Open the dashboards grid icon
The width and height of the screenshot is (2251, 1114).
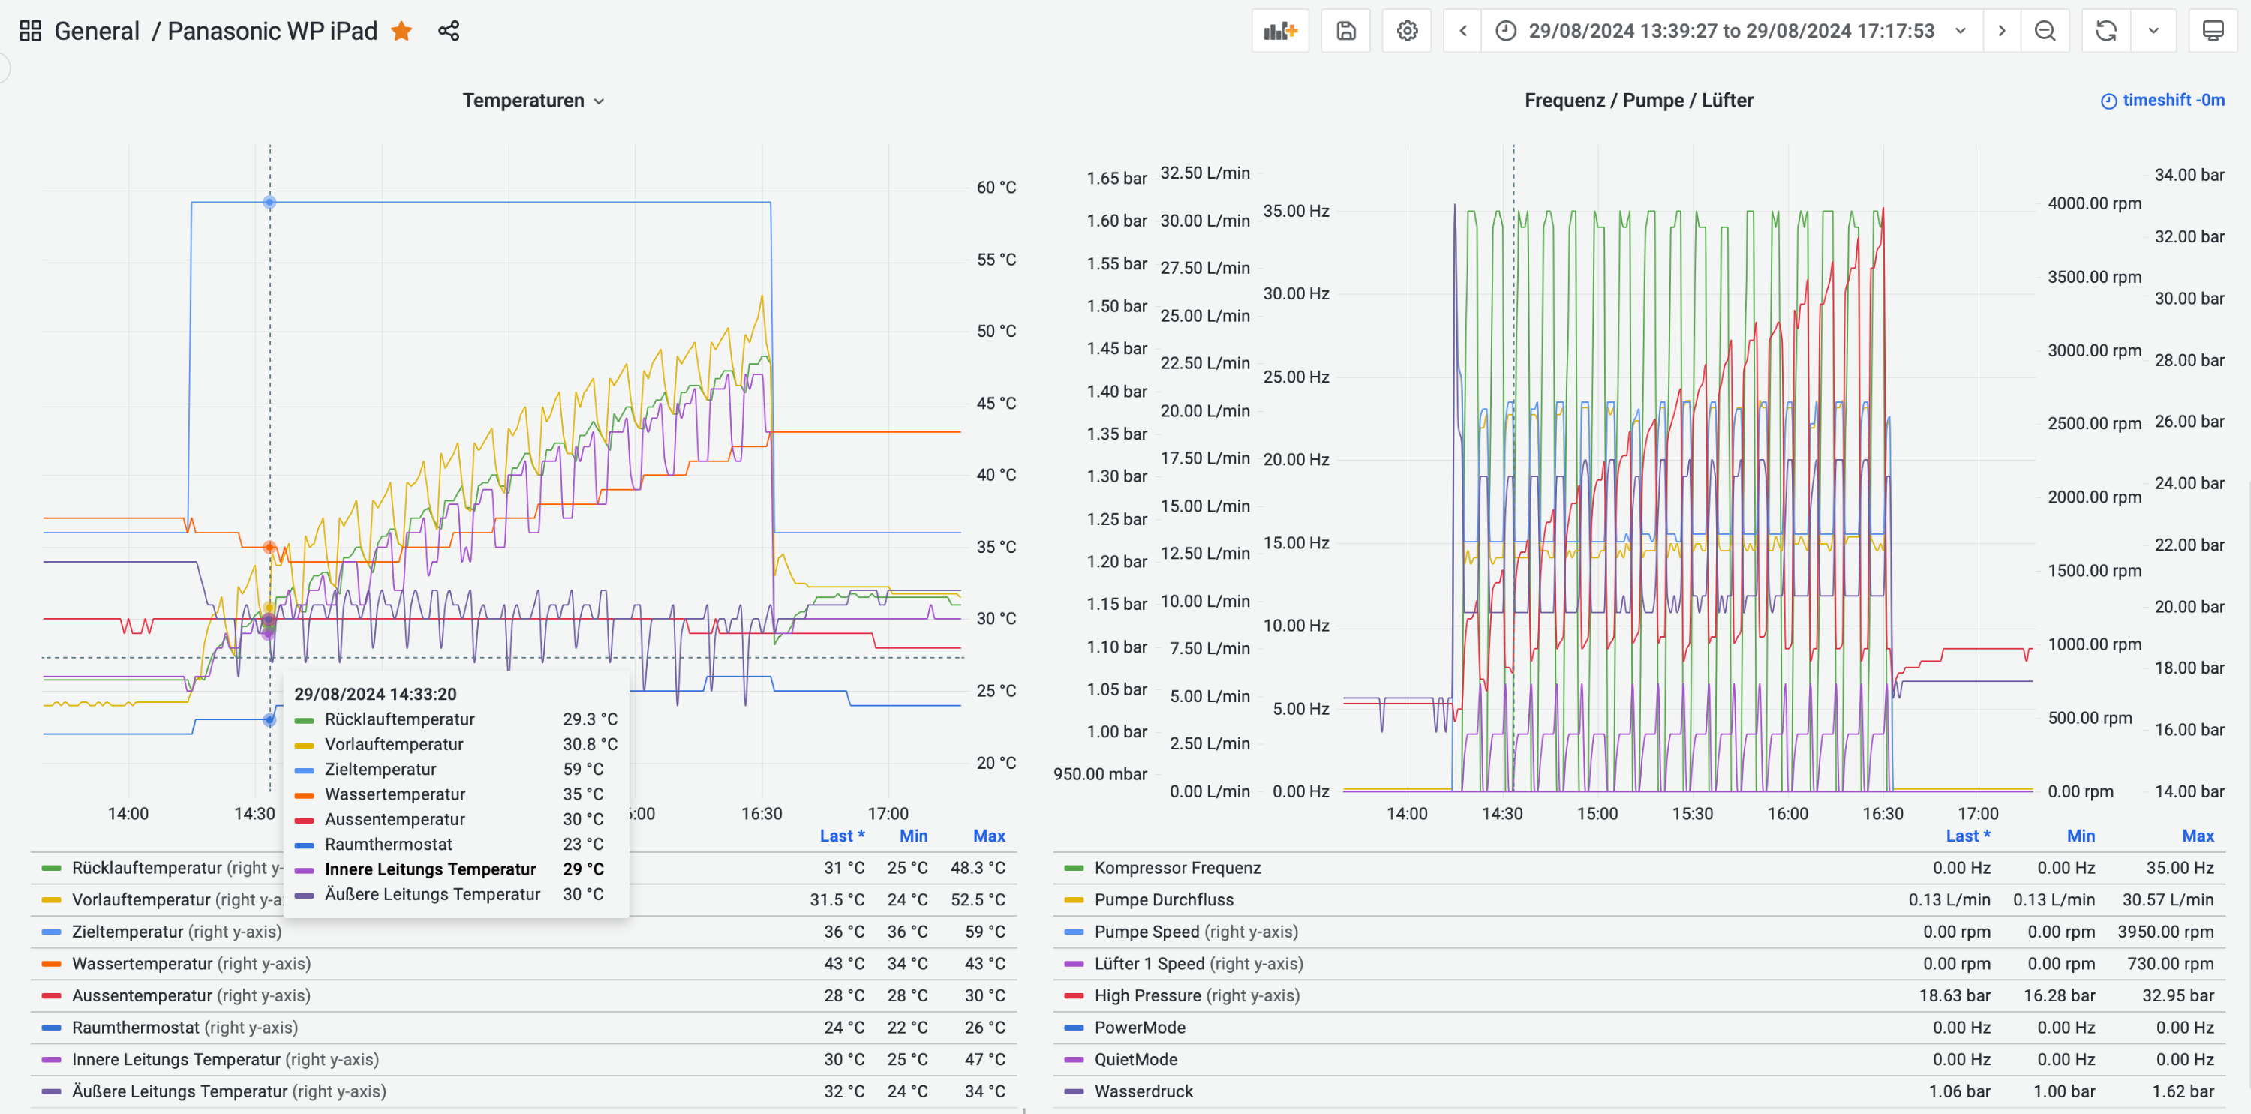(x=31, y=31)
